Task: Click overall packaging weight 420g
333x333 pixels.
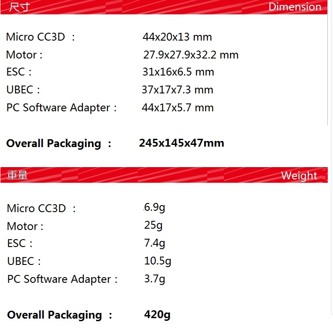Action: tap(157, 315)
